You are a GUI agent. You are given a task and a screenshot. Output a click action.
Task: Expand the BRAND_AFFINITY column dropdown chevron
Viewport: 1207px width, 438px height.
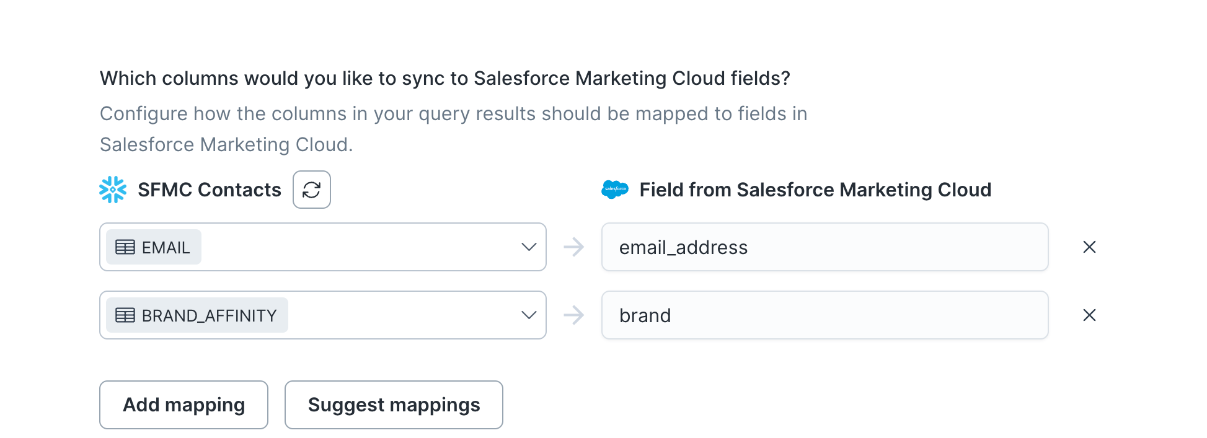pyautogui.click(x=529, y=315)
